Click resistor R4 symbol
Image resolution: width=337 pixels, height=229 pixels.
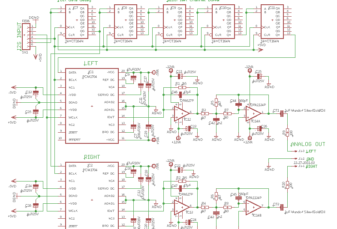205,207
